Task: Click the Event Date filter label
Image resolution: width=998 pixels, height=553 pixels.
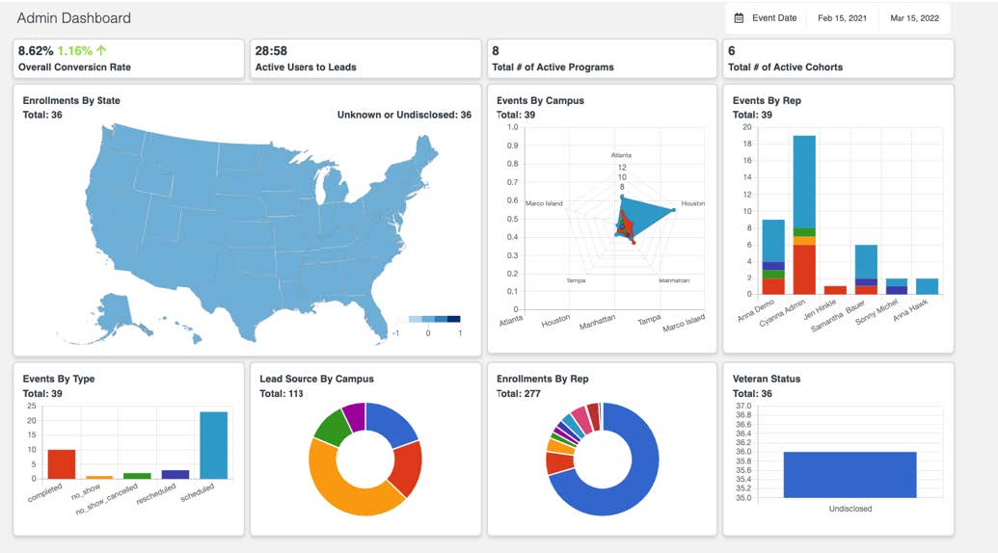Action: click(x=774, y=18)
